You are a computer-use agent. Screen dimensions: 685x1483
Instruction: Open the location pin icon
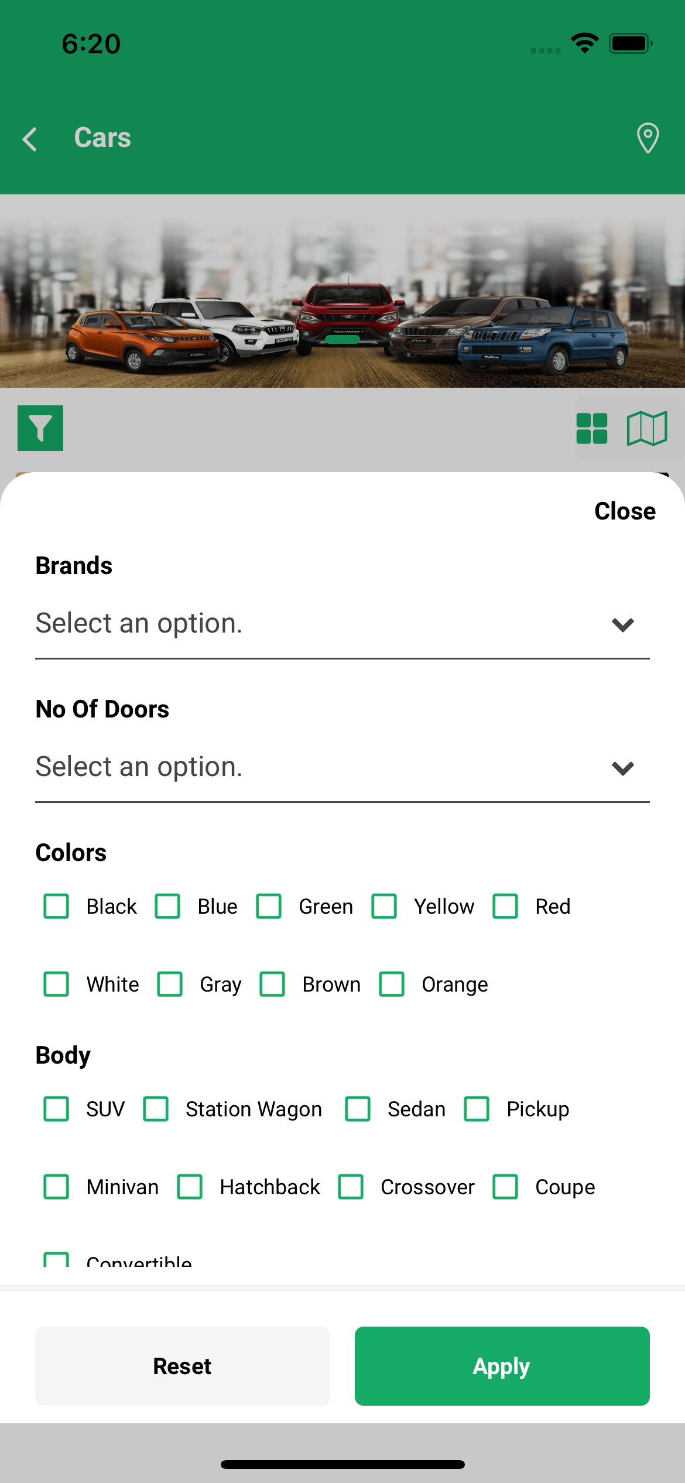pyautogui.click(x=648, y=138)
